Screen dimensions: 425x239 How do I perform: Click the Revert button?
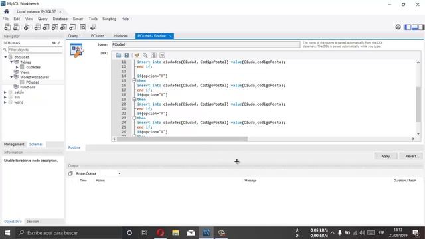[x=410, y=156]
